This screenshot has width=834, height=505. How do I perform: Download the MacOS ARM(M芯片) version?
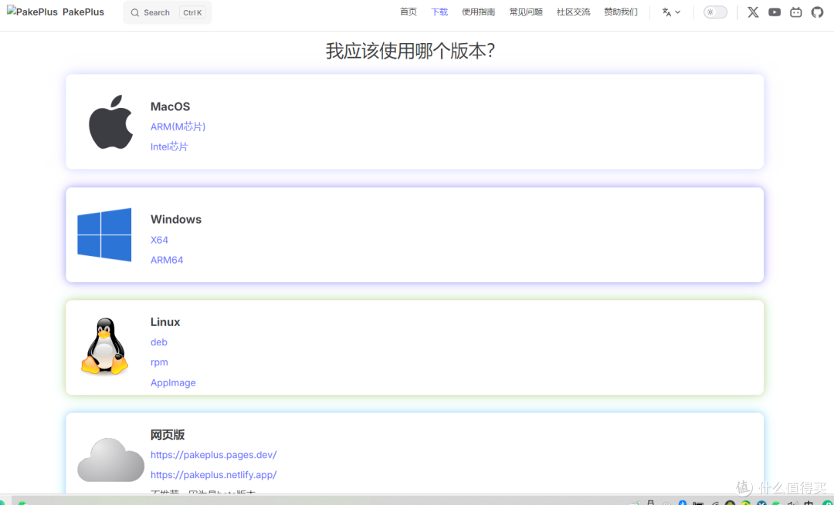pos(178,126)
